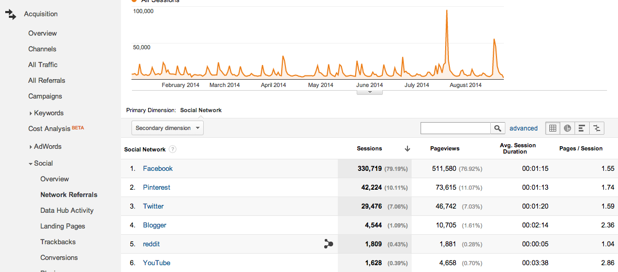Switch to performance bar view
Screen dimensions: 618x272
pyautogui.click(x=582, y=128)
